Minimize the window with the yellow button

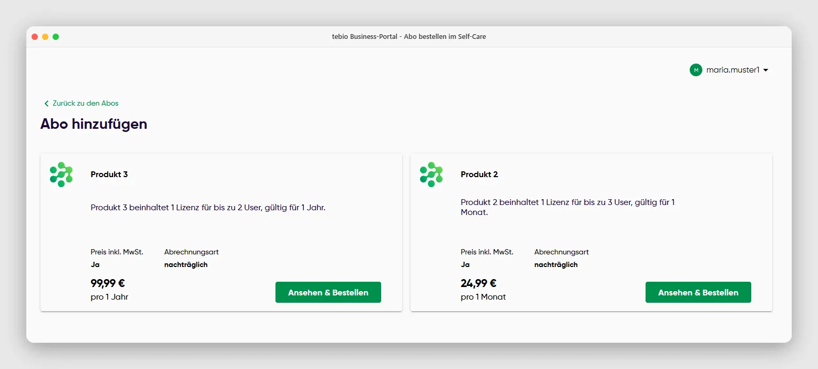45,37
